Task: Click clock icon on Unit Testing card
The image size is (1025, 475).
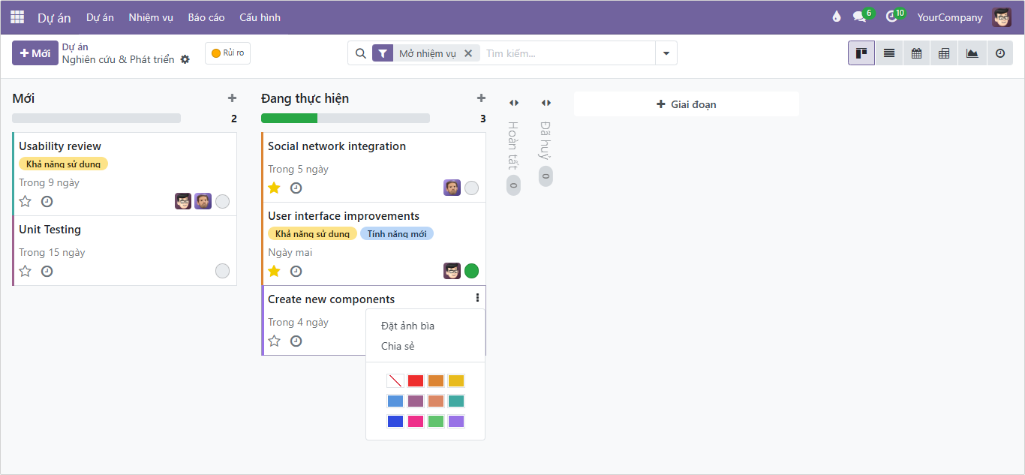Action: [47, 271]
